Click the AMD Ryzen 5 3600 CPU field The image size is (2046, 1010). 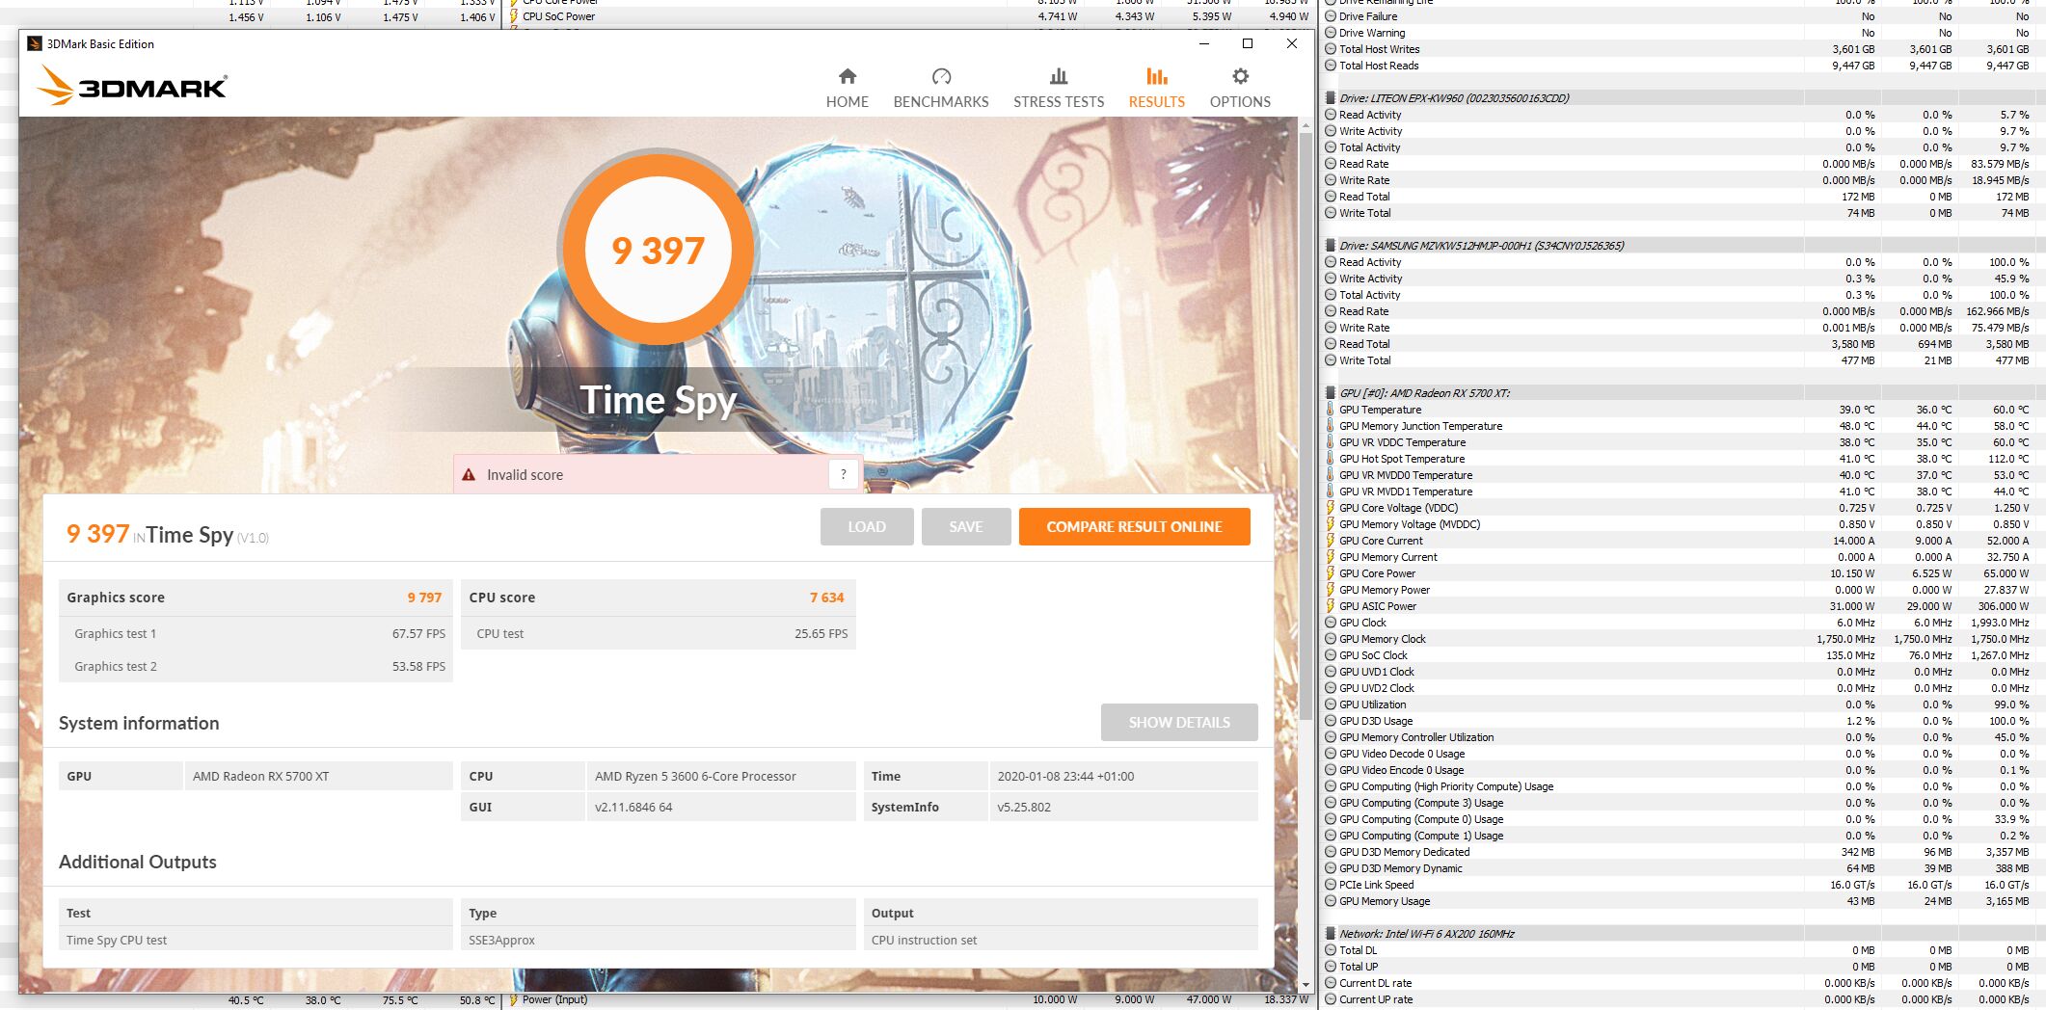pyautogui.click(x=720, y=776)
